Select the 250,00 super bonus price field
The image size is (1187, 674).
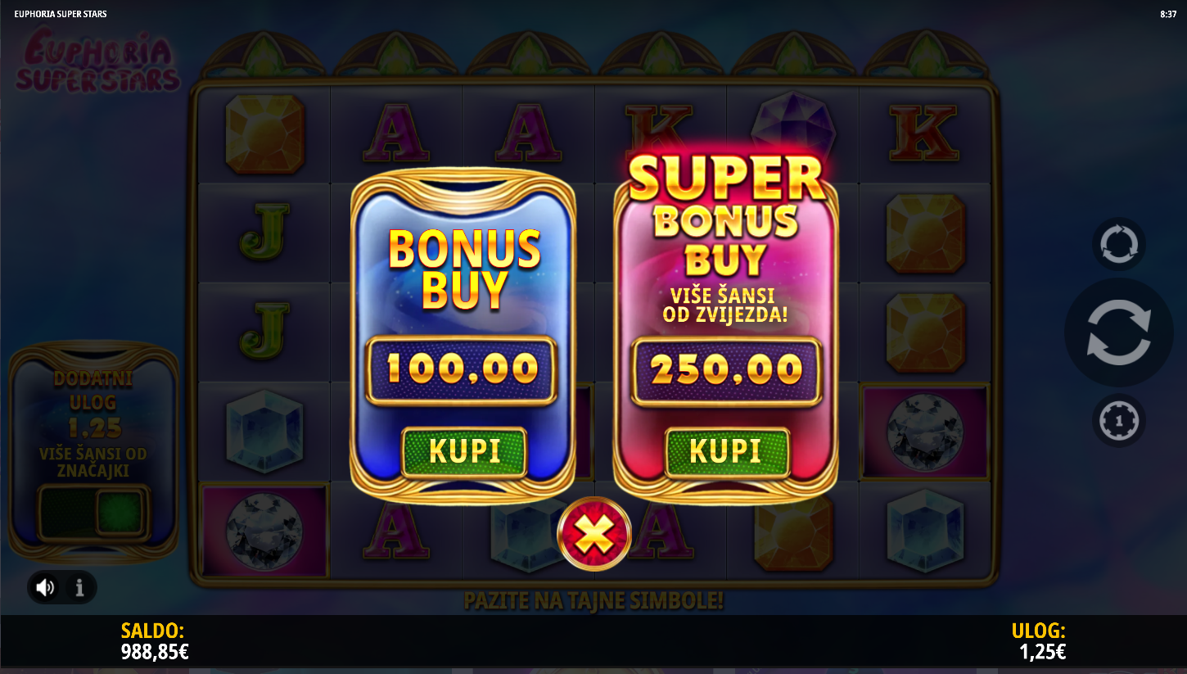tap(726, 370)
